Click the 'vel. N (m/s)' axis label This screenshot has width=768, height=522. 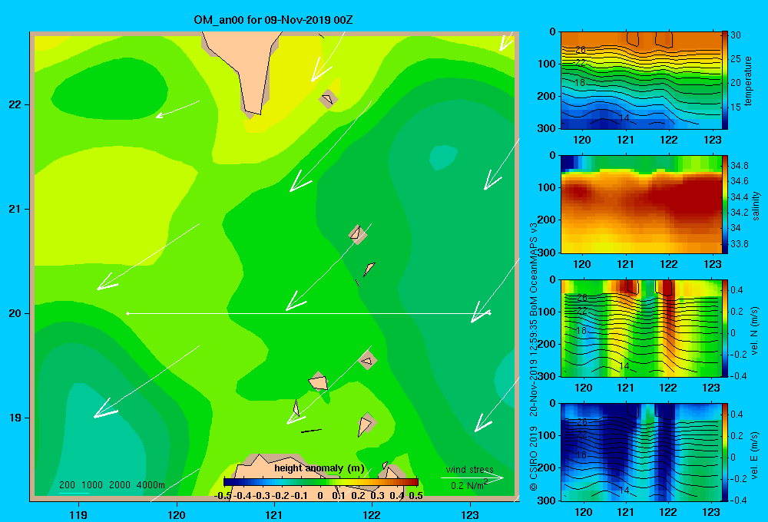click(x=755, y=331)
